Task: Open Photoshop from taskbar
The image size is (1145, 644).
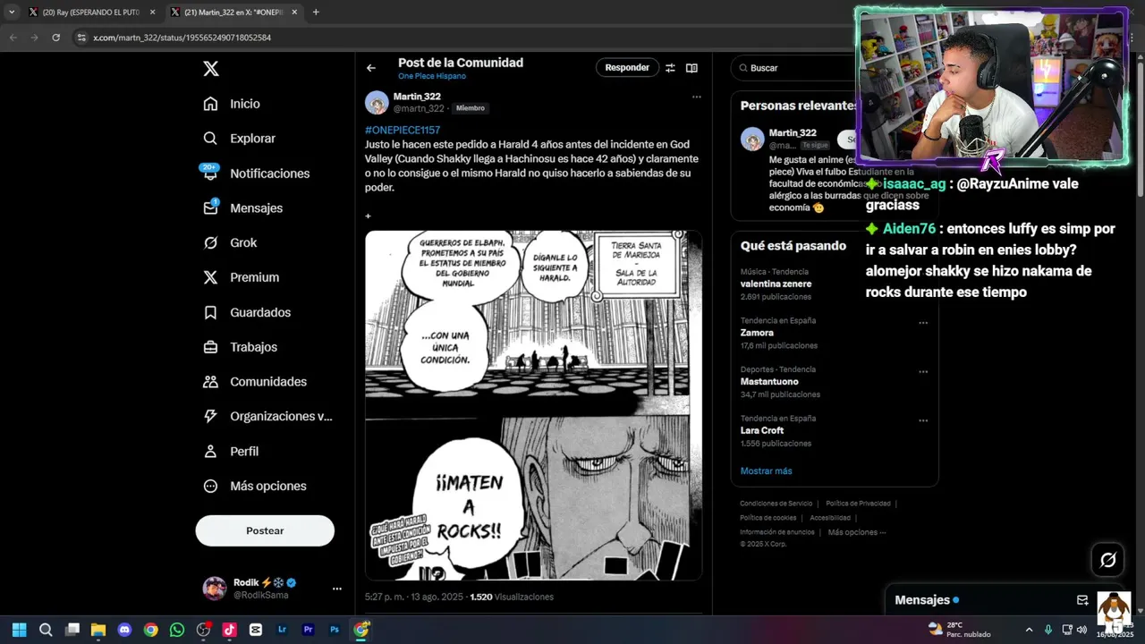Action: pos(335,630)
